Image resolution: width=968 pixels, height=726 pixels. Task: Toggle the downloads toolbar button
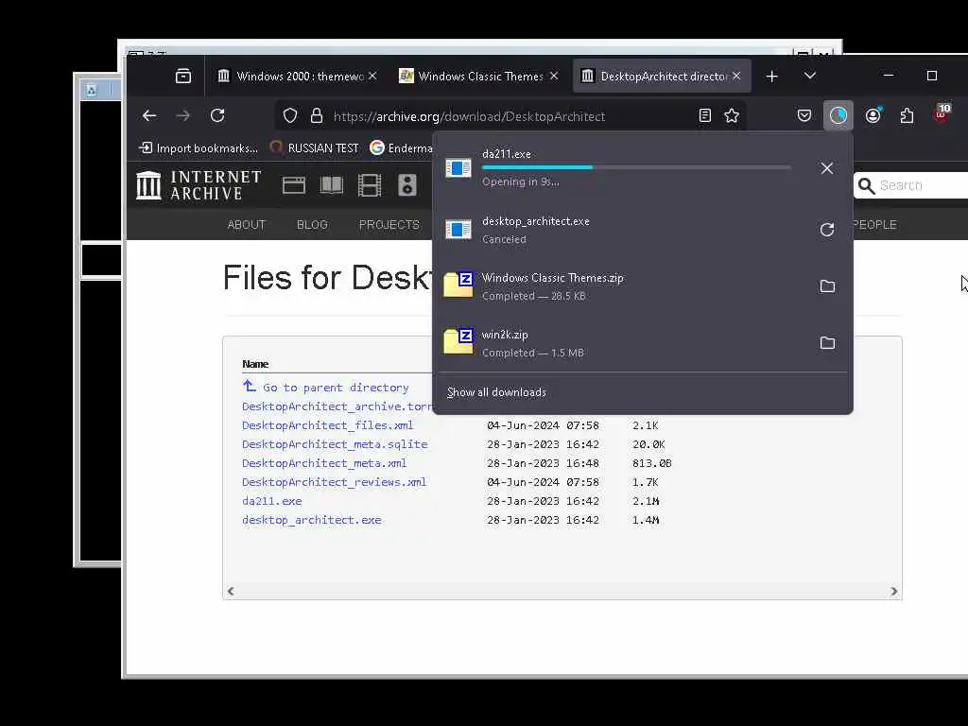(838, 115)
